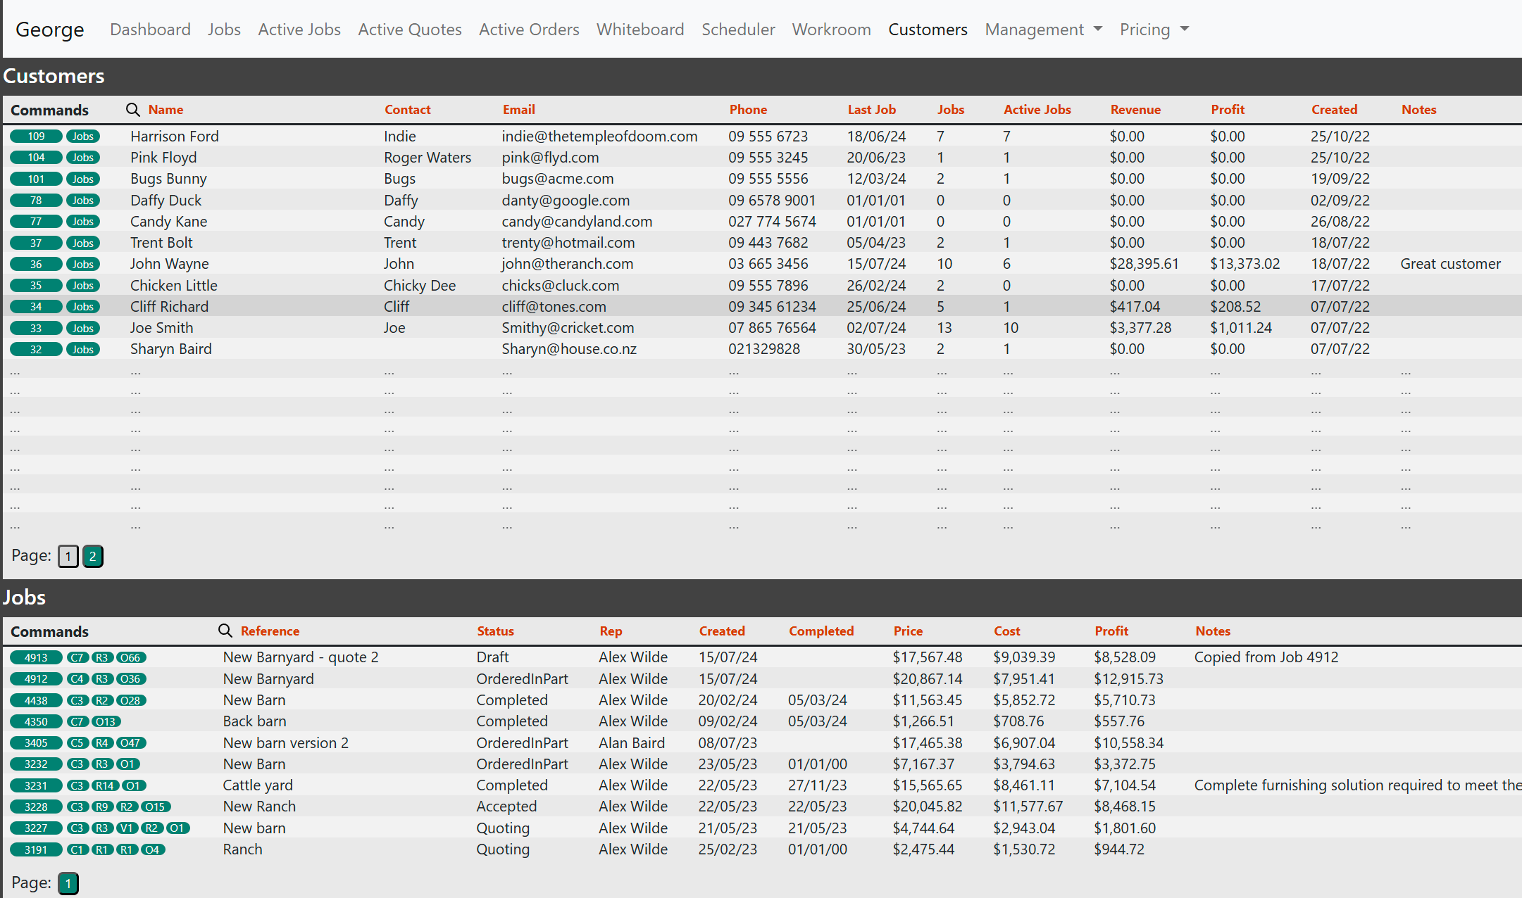Click the George brand logo link
The image size is (1522, 898).
point(49,30)
